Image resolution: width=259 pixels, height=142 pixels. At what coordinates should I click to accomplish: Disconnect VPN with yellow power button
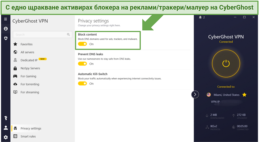(x=226, y=63)
